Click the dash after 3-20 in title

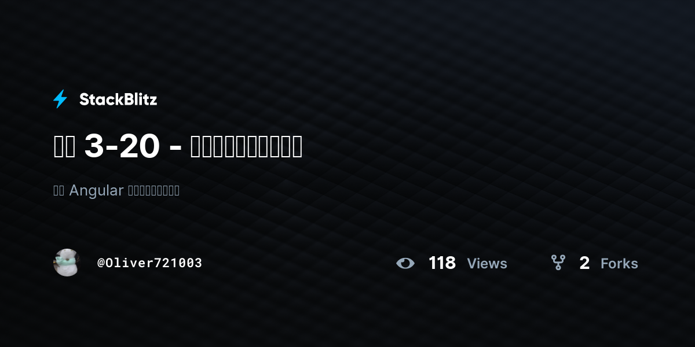click(174, 149)
